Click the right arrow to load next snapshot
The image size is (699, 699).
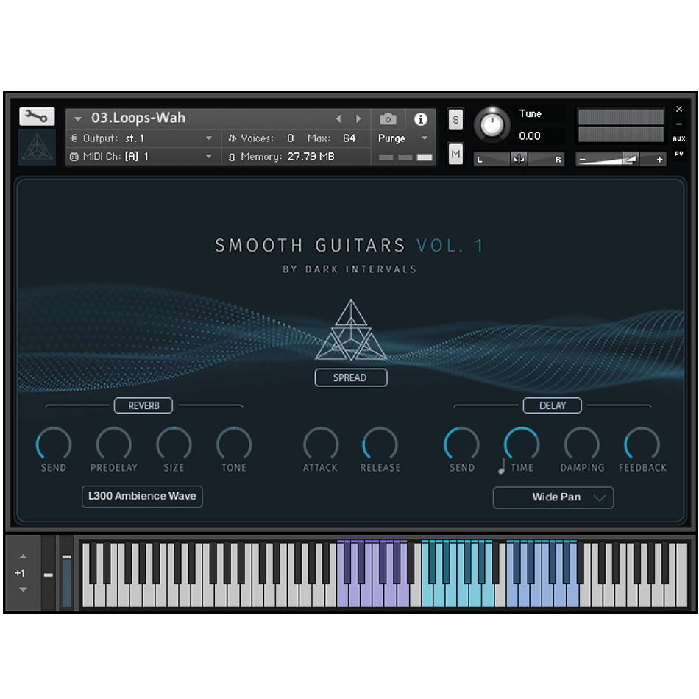[x=358, y=118]
